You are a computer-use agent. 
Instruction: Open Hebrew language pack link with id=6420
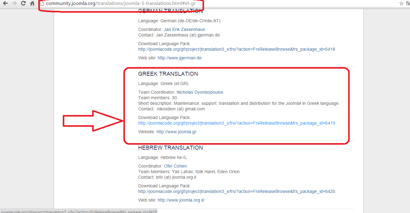[237, 192]
